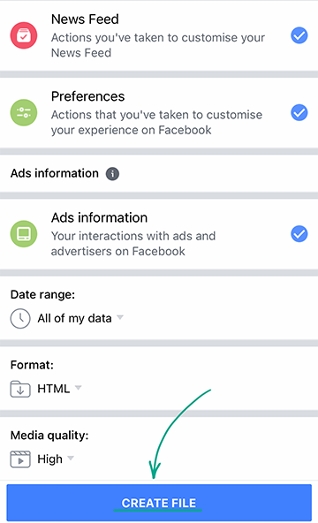318x523 pixels.
Task: Click the Ads information item title
Action: click(99, 217)
